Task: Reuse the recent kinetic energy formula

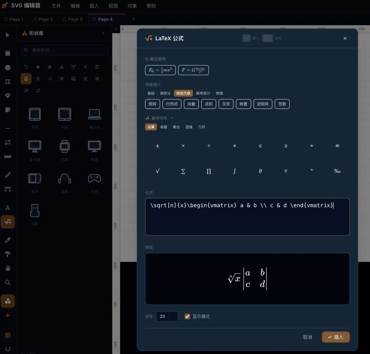Action: [x=160, y=70]
